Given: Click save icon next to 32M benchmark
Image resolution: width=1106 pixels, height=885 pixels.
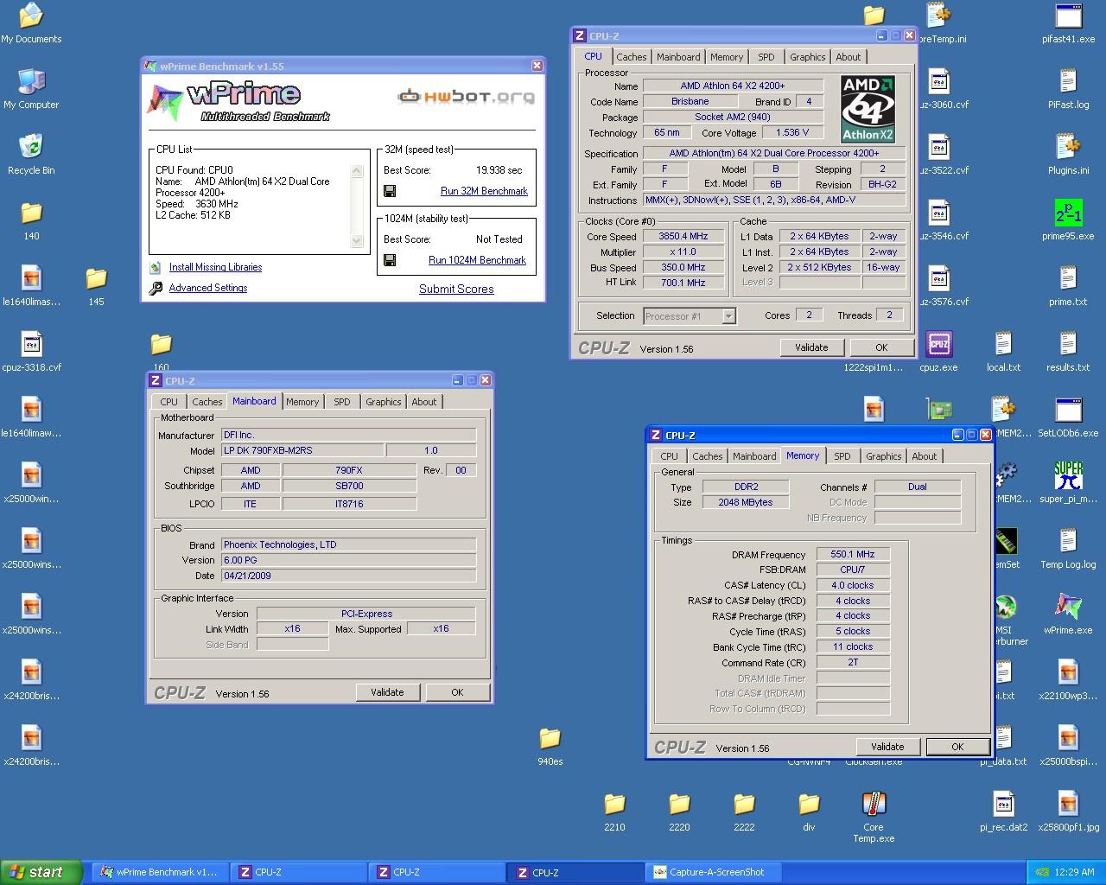Looking at the screenshot, I should 390,191.
